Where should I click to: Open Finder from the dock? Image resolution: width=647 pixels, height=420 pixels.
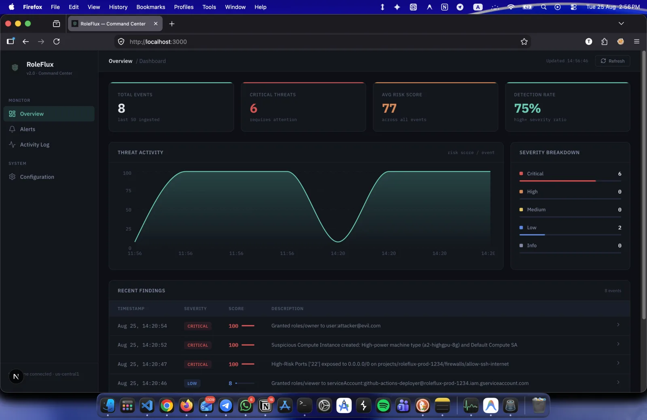click(x=108, y=405)
